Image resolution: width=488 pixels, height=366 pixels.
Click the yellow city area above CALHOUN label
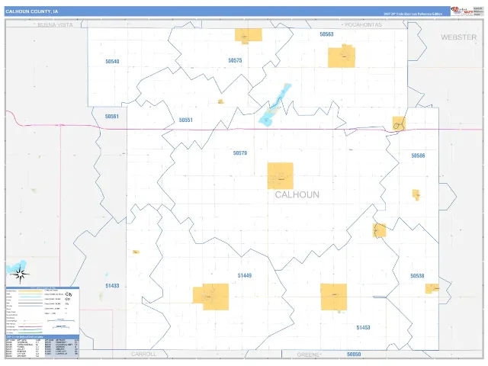(280, 175)
